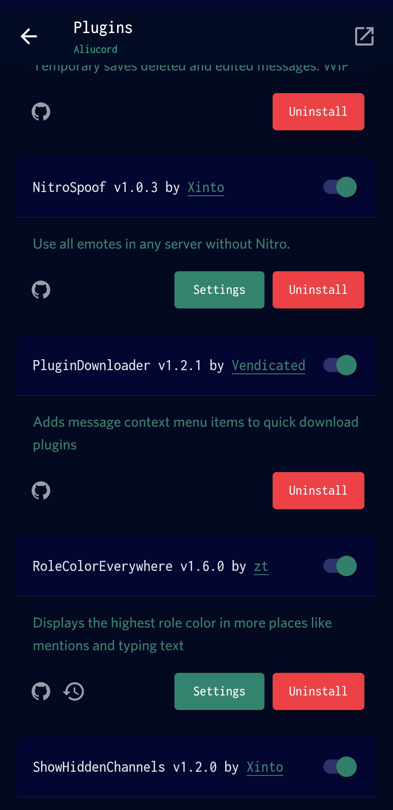Open Vendicated author link

point(268,366)
